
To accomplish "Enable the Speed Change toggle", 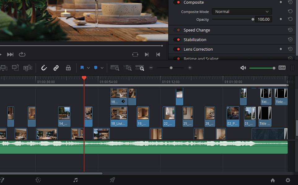I will 177,30.
